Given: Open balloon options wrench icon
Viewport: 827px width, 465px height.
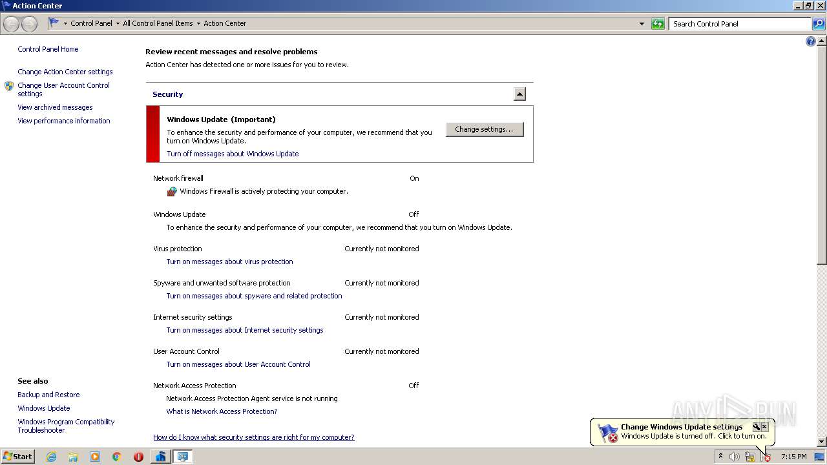Looking at the screenshot, I should click(756, 427).
